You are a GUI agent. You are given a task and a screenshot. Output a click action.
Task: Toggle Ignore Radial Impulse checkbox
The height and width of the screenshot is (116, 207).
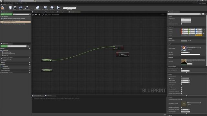[182, 88]
